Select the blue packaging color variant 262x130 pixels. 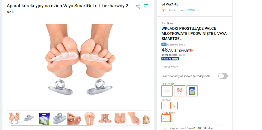click(x=192, y=91)
